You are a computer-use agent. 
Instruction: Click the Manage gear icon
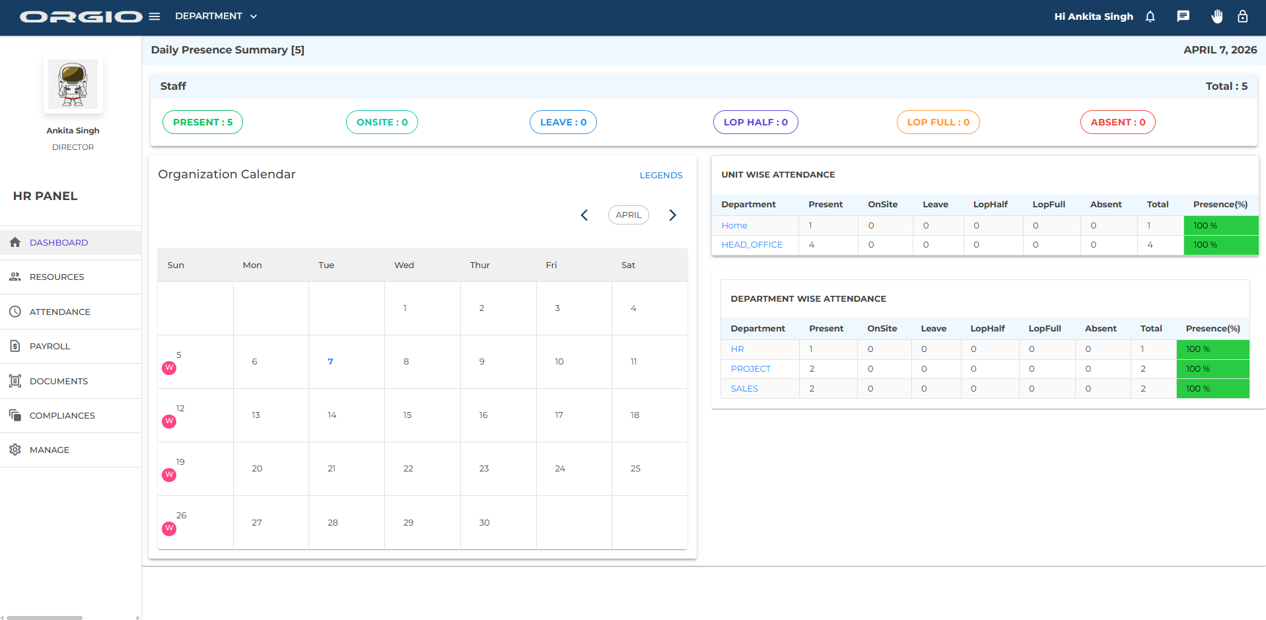(15, 450)
